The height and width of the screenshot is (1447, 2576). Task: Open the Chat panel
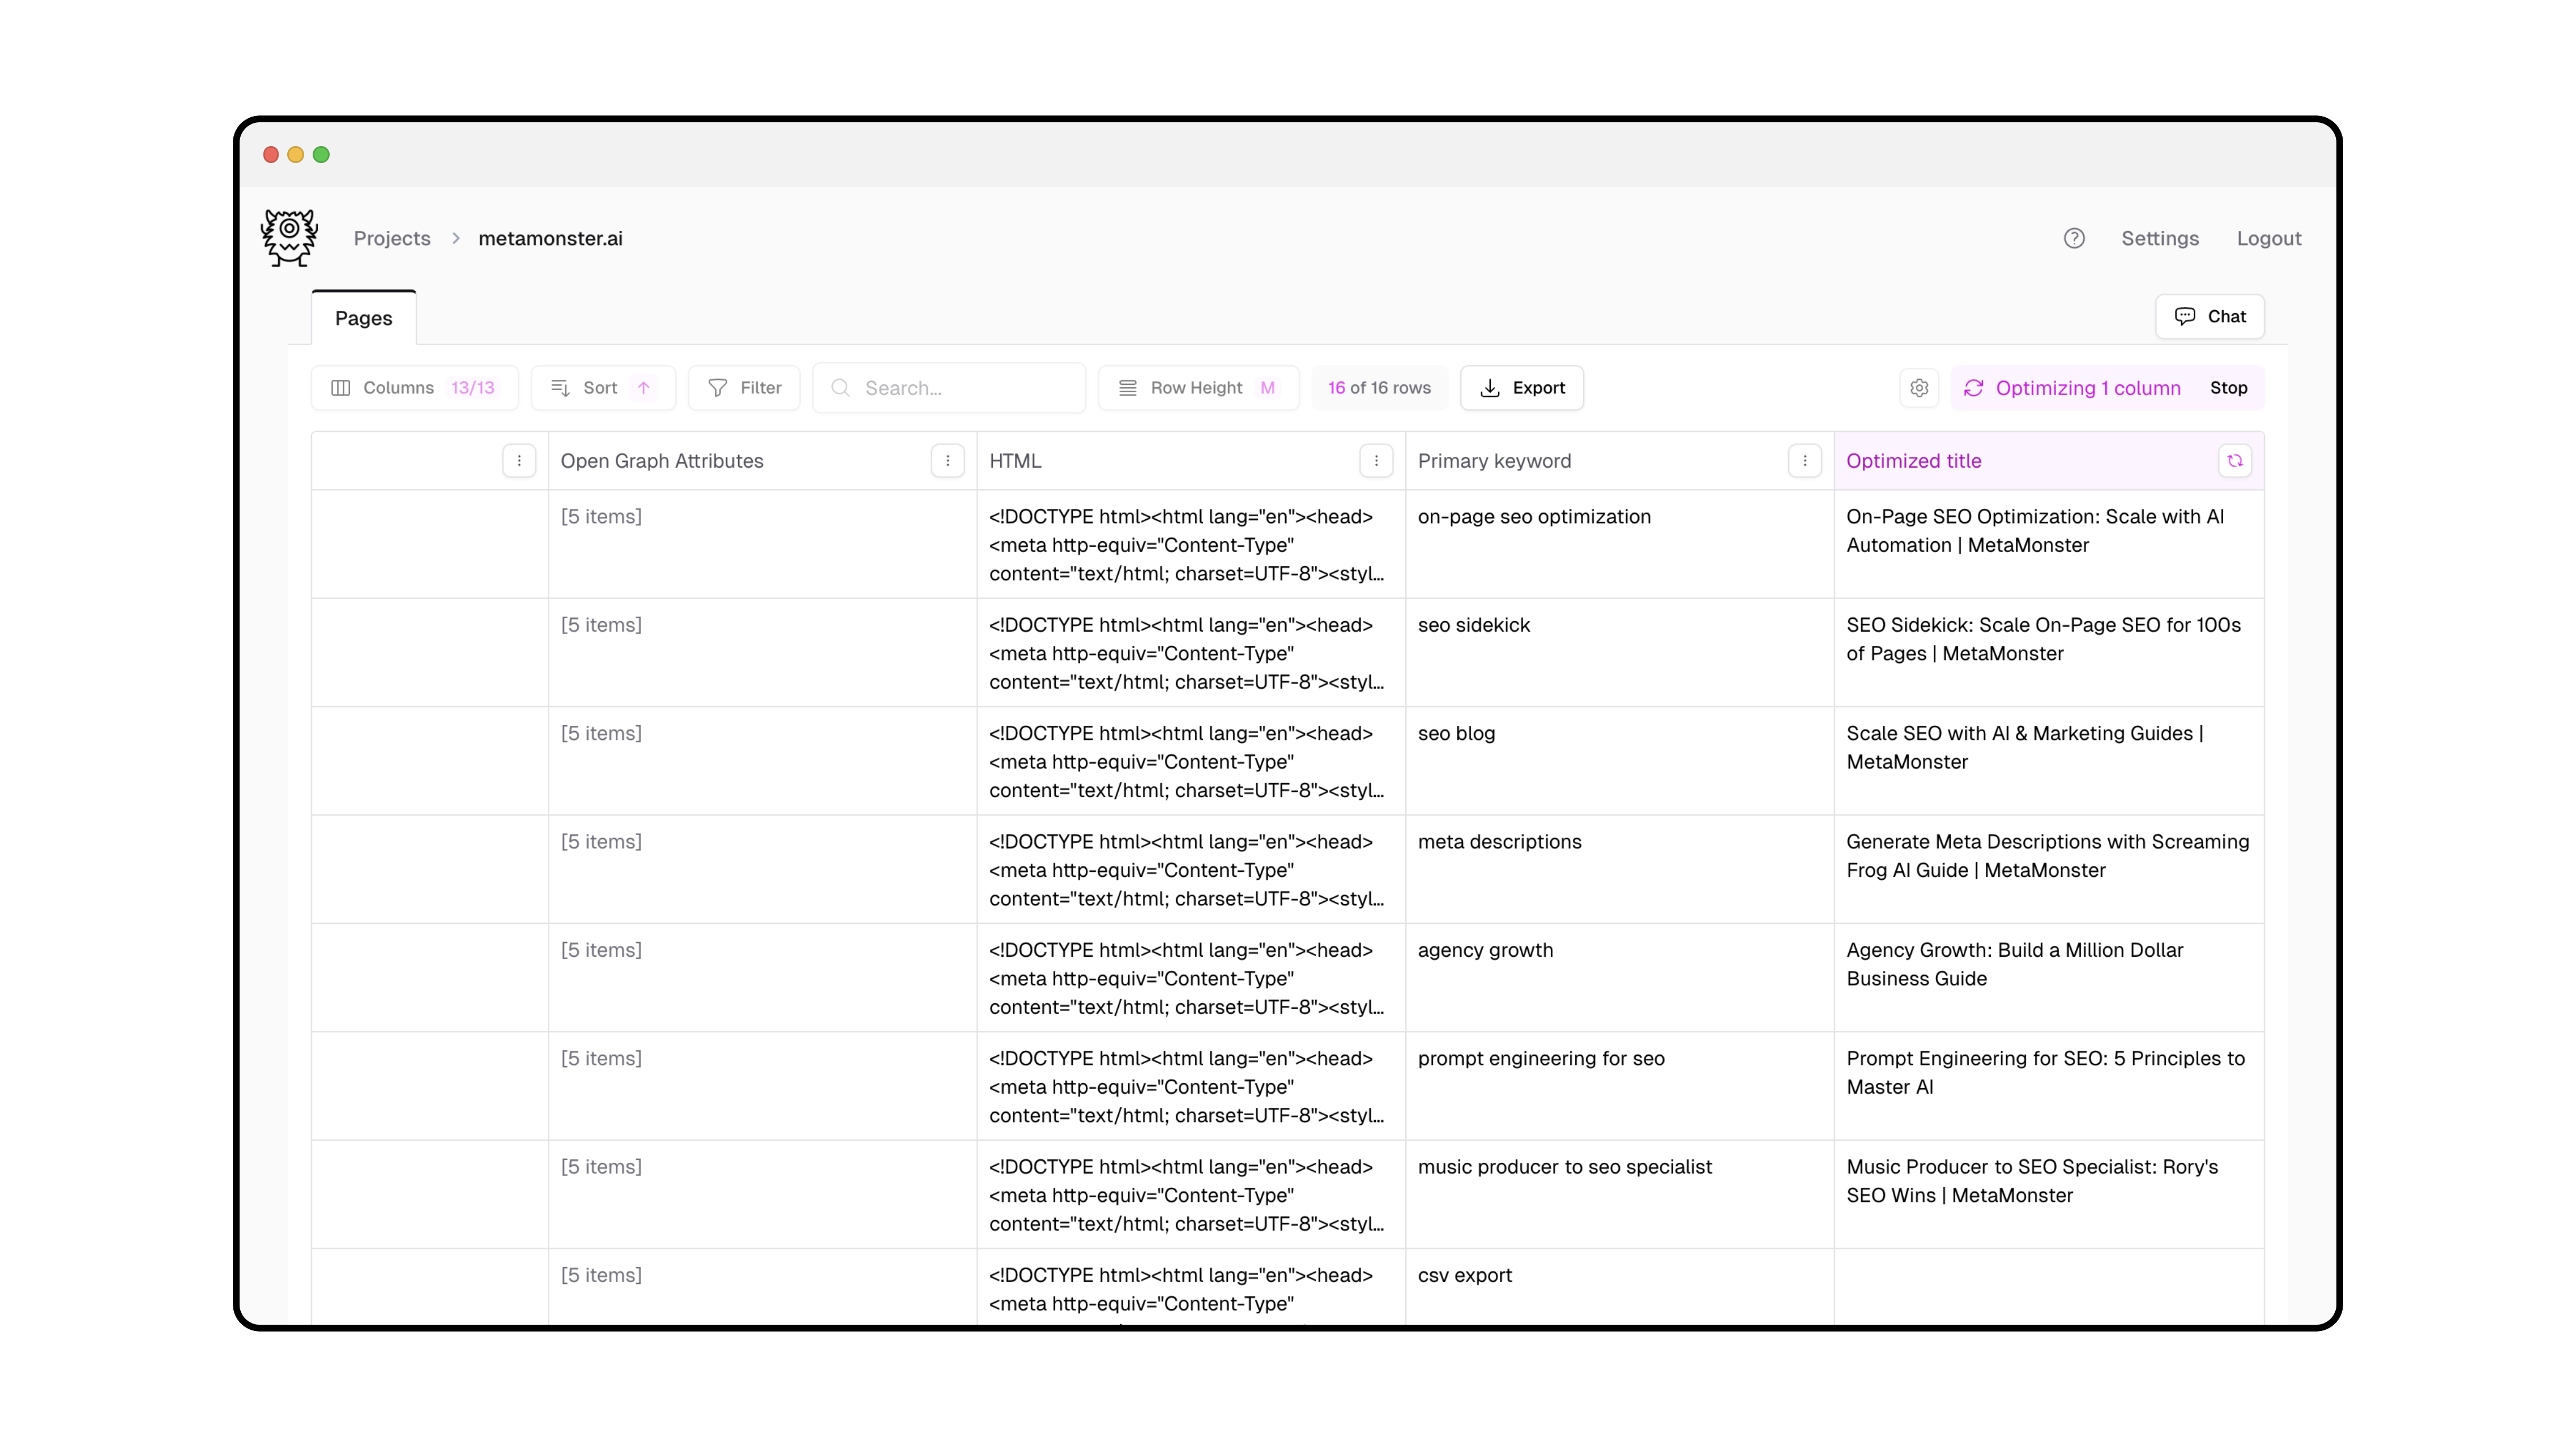coord(2210,316)
